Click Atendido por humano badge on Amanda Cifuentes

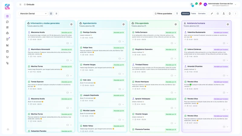221,66
